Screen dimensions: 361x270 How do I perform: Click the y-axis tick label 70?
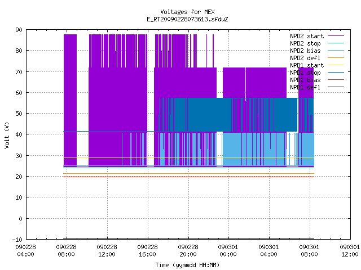(19, 72)
